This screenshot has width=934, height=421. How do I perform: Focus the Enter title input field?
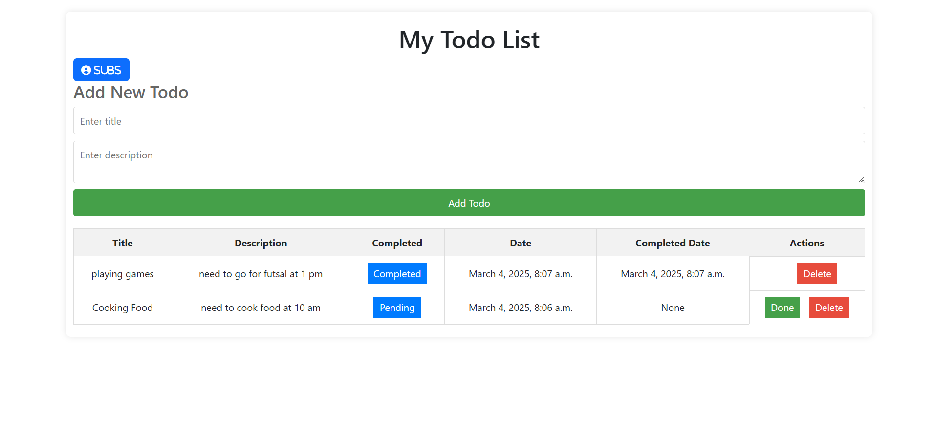(x=469, y=121)
